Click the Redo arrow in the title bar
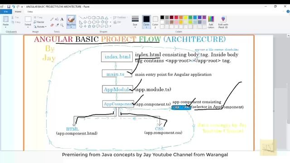290x163 pixels. pyautogui.click(x=18, y=7)
